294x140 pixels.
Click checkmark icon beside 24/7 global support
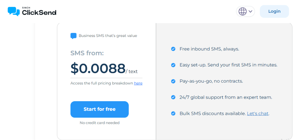click(173, 97)
